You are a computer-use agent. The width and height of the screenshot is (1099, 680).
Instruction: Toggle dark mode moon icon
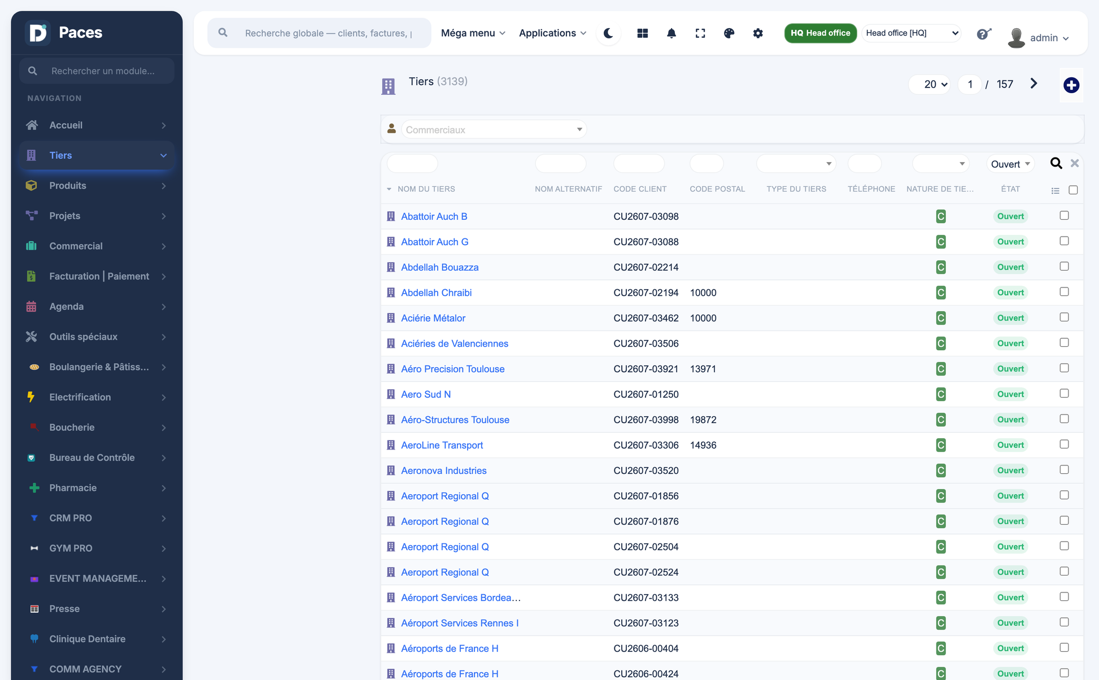coord(608,33)
